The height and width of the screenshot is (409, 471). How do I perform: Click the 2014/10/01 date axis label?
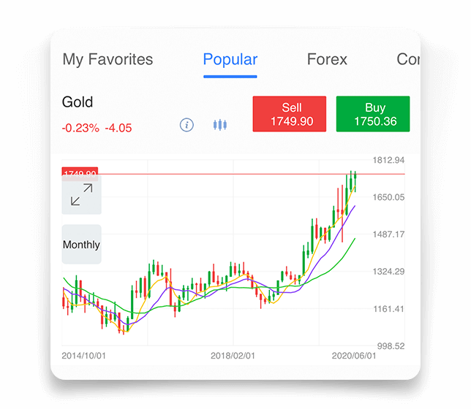[84, 356]
